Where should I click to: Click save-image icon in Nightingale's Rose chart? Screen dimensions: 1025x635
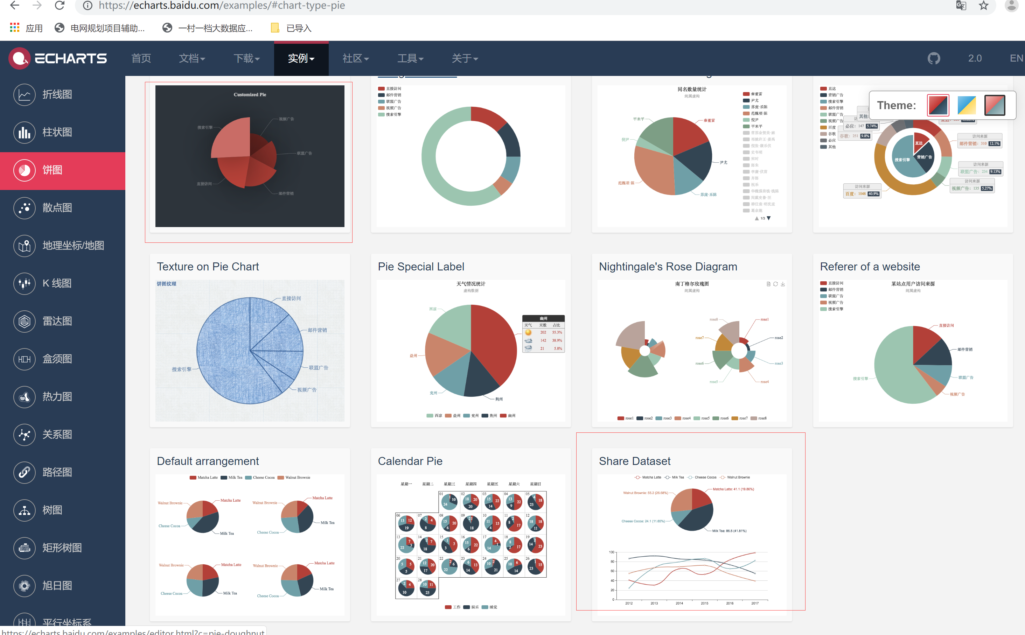click(783, 284)
